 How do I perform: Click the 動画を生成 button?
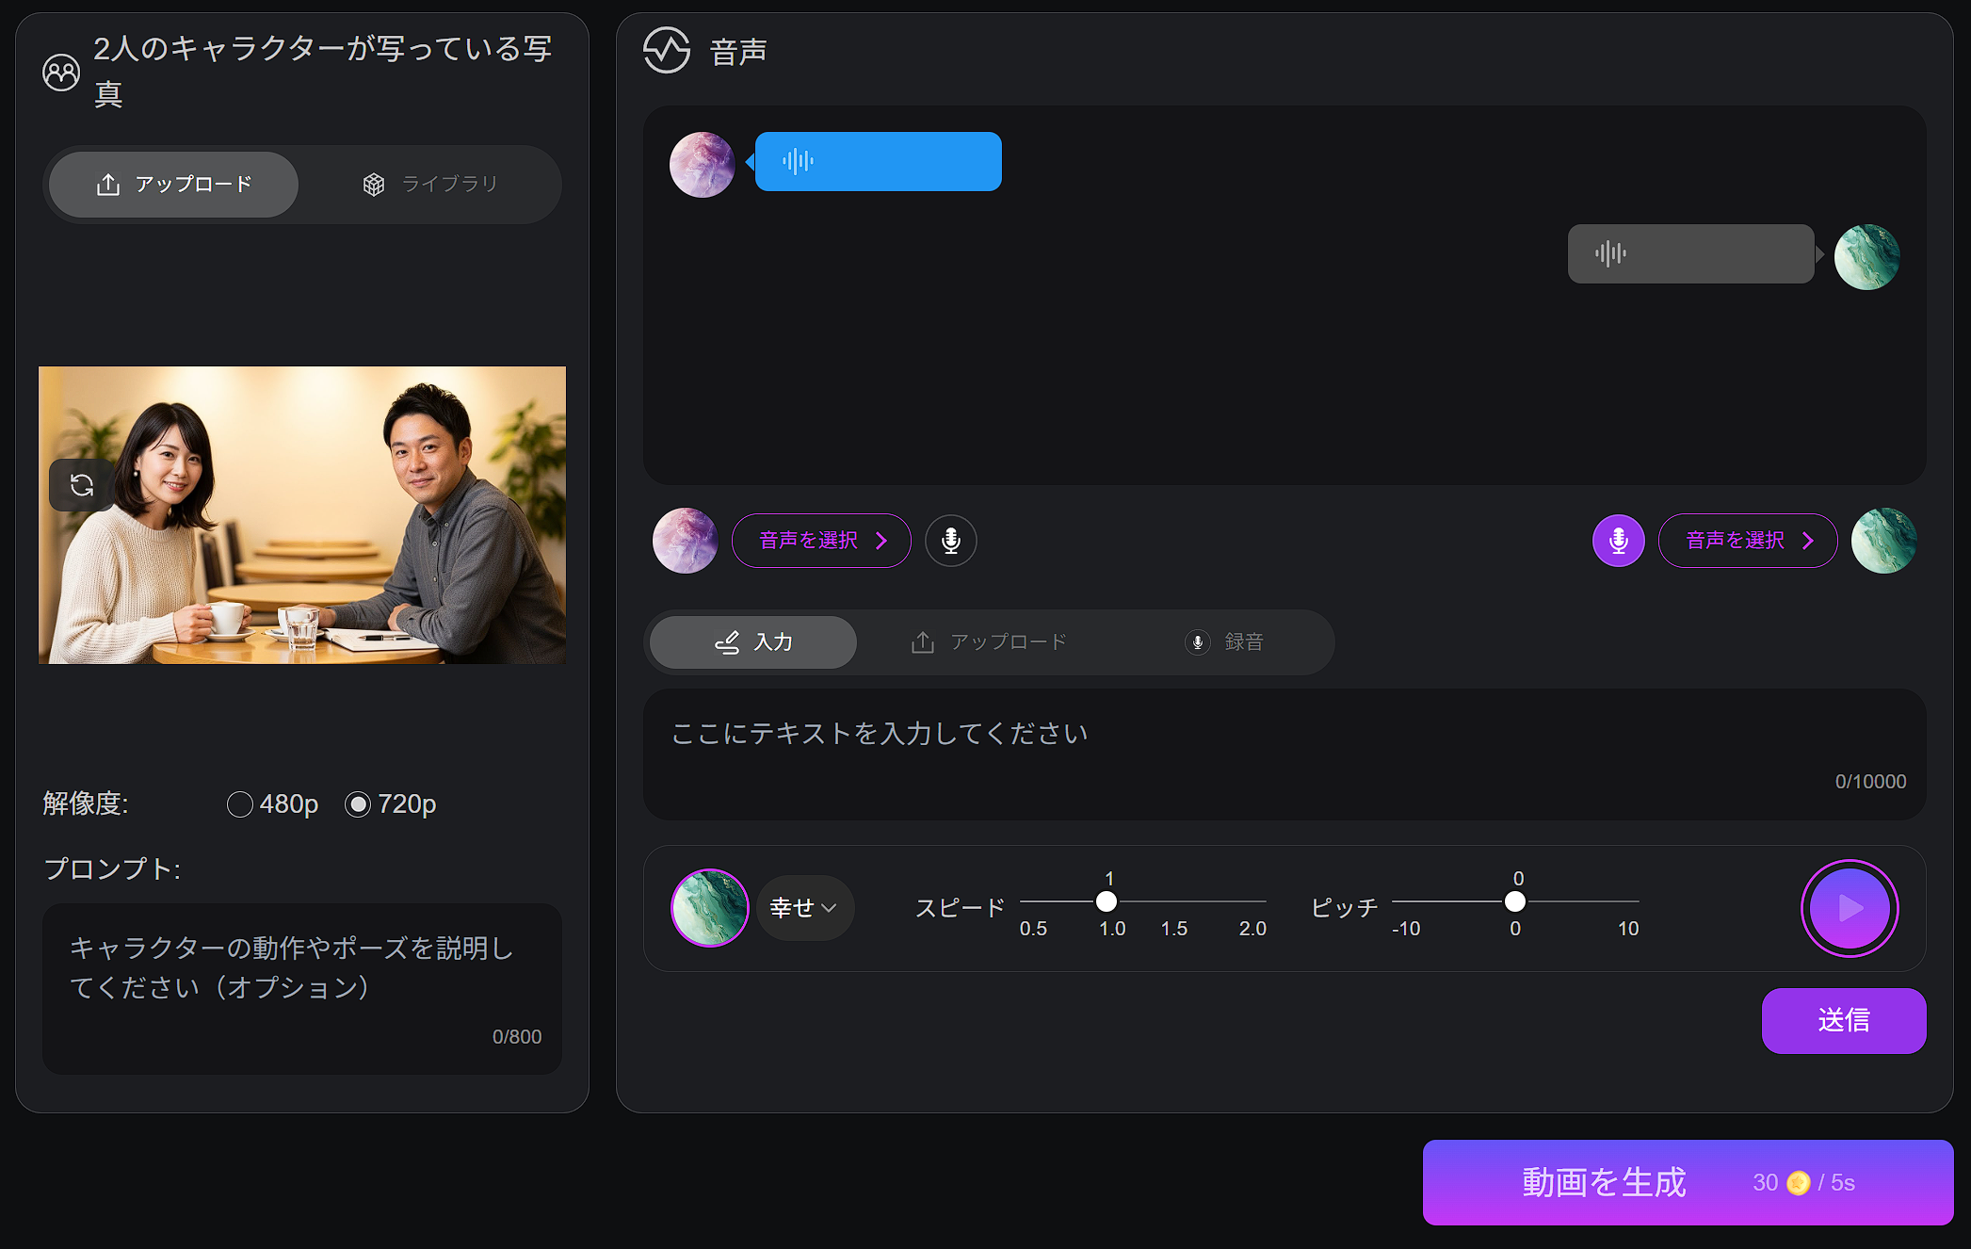point(1687,1182)
